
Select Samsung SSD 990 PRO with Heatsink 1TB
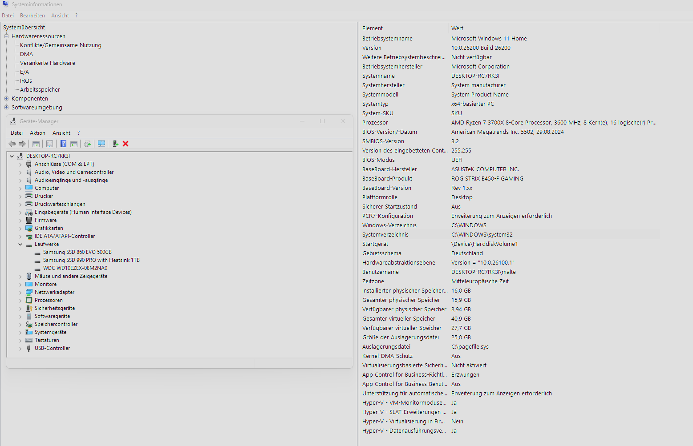click(x=91, y=260)
